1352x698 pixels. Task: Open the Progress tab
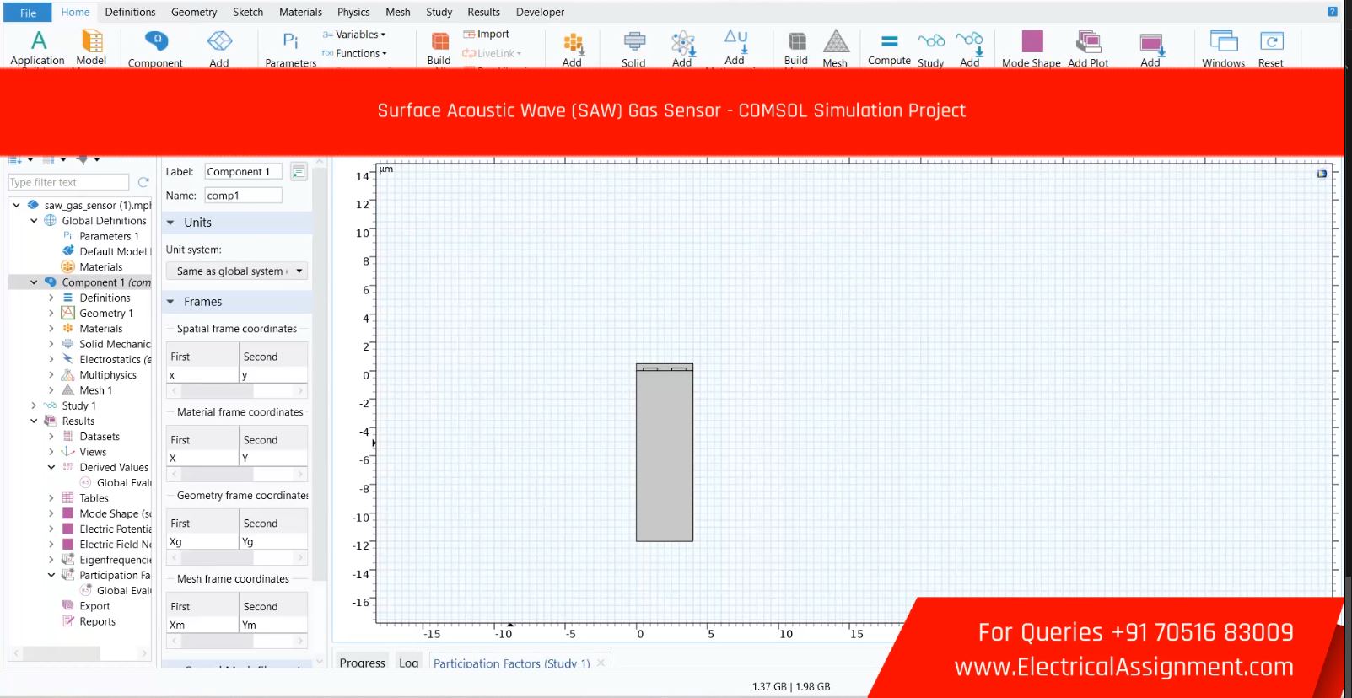point(362,663)
